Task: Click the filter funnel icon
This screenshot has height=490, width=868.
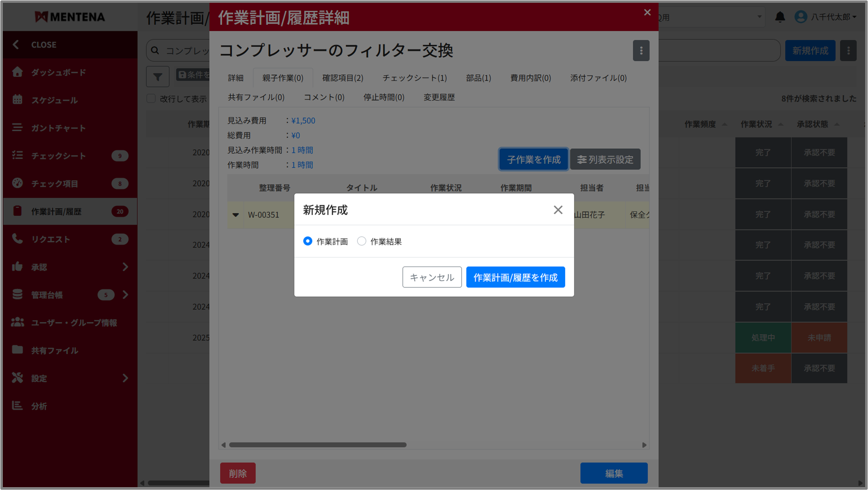Action: tap(158, 76)
